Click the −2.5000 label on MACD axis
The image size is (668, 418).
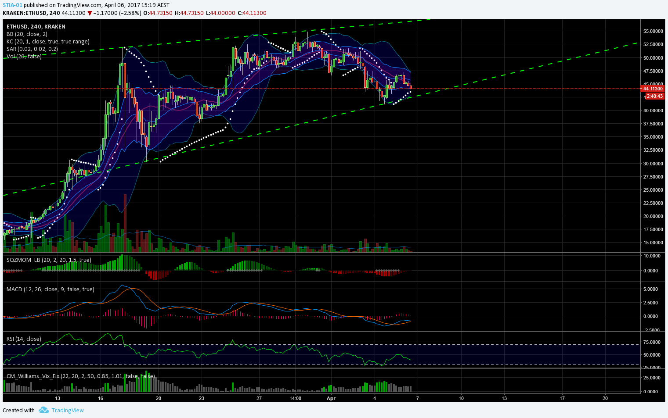pos(652,330)
